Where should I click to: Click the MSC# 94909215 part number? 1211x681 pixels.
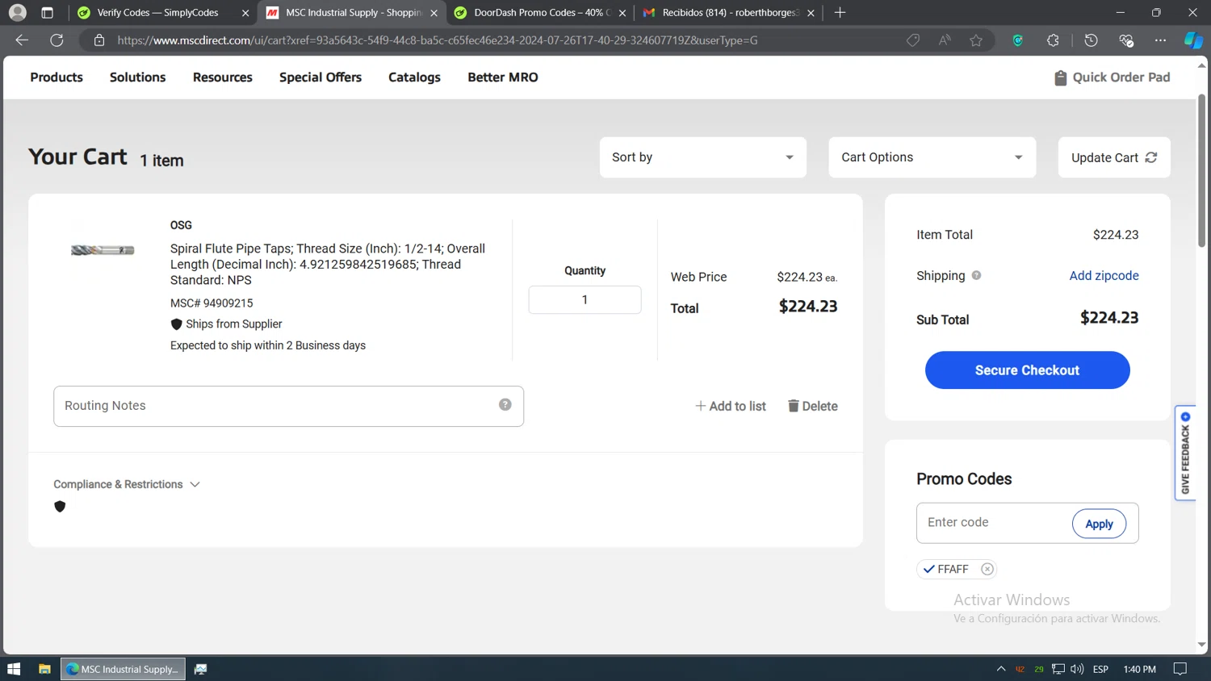click(212, 303)
